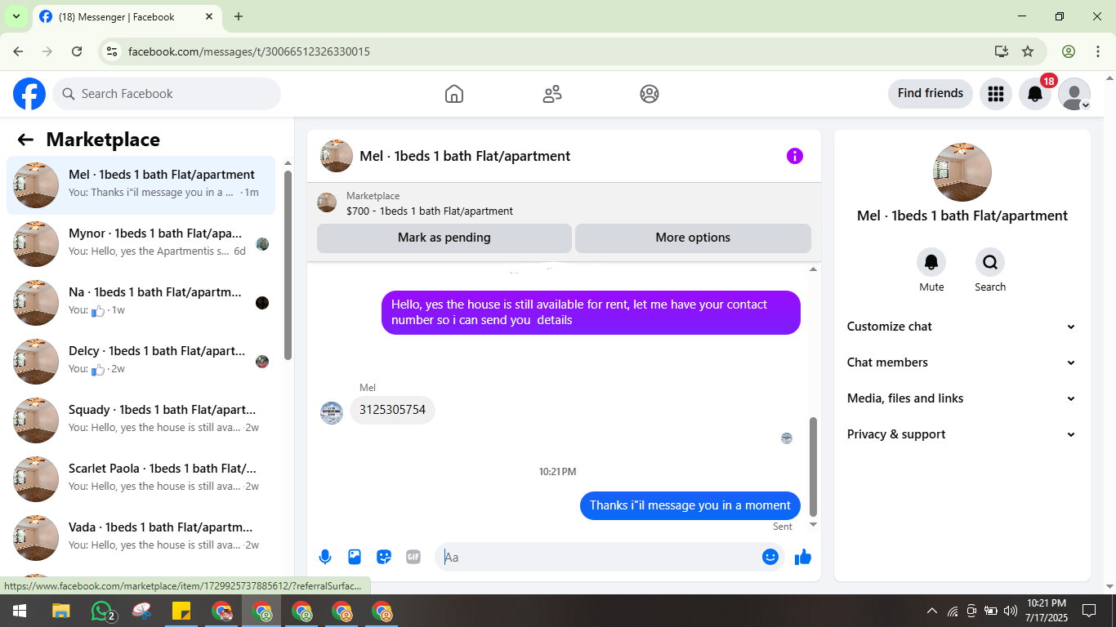This screenshot has height=627, width=1116.
Task: Open the $700 Marketplace listing link
Action: [x=430, y=211]
